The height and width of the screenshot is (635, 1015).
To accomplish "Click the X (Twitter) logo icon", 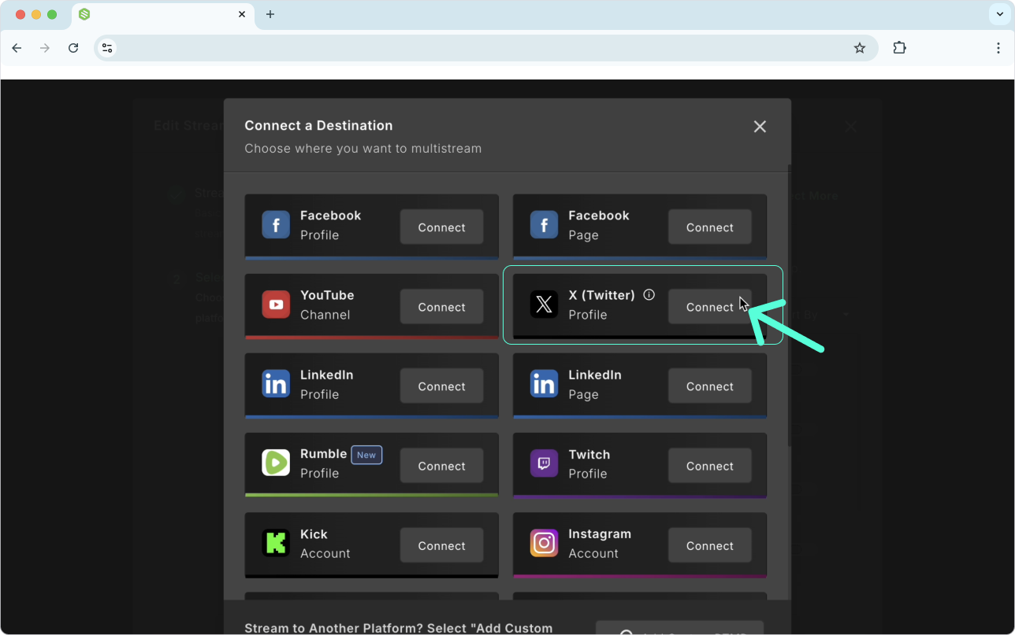I will coord(544,305).
